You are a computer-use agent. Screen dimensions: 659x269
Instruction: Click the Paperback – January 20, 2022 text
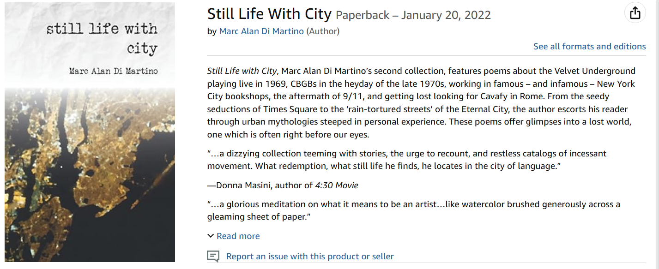tap(413, 15)
